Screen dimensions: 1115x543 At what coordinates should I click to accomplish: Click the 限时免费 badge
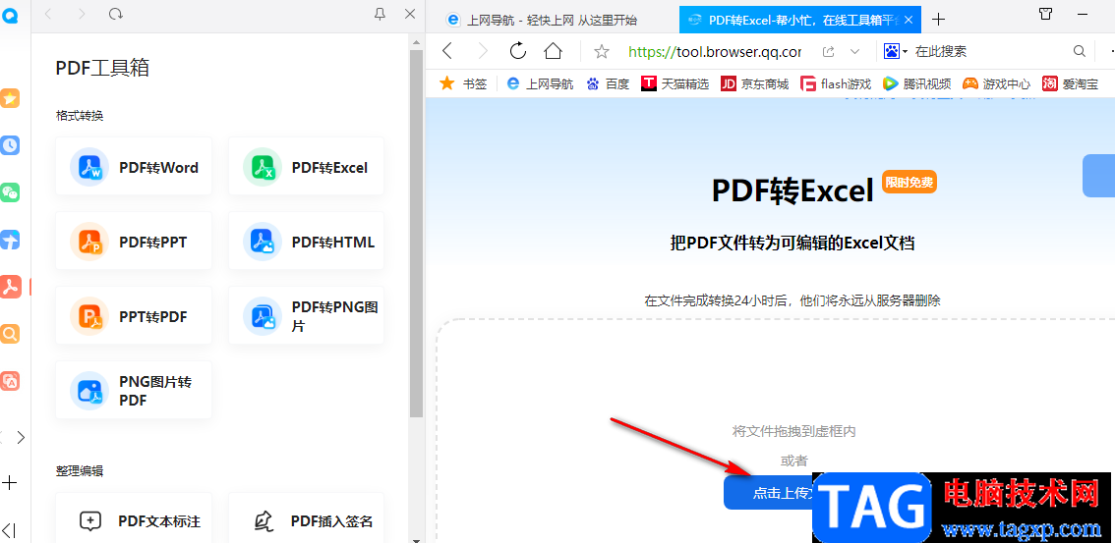click(910, 182)
